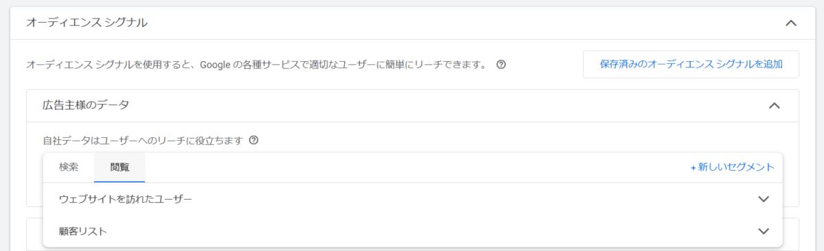The image size is (824, 251).
Task: Click 保存済みのオーディエンス シグナルを追加 button
Action: (x=691, y=64)
